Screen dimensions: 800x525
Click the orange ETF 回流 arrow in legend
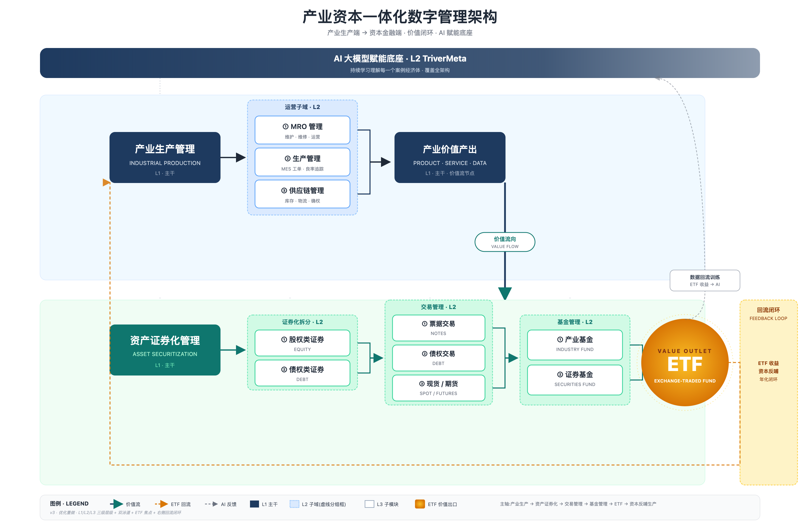point(161,504)
